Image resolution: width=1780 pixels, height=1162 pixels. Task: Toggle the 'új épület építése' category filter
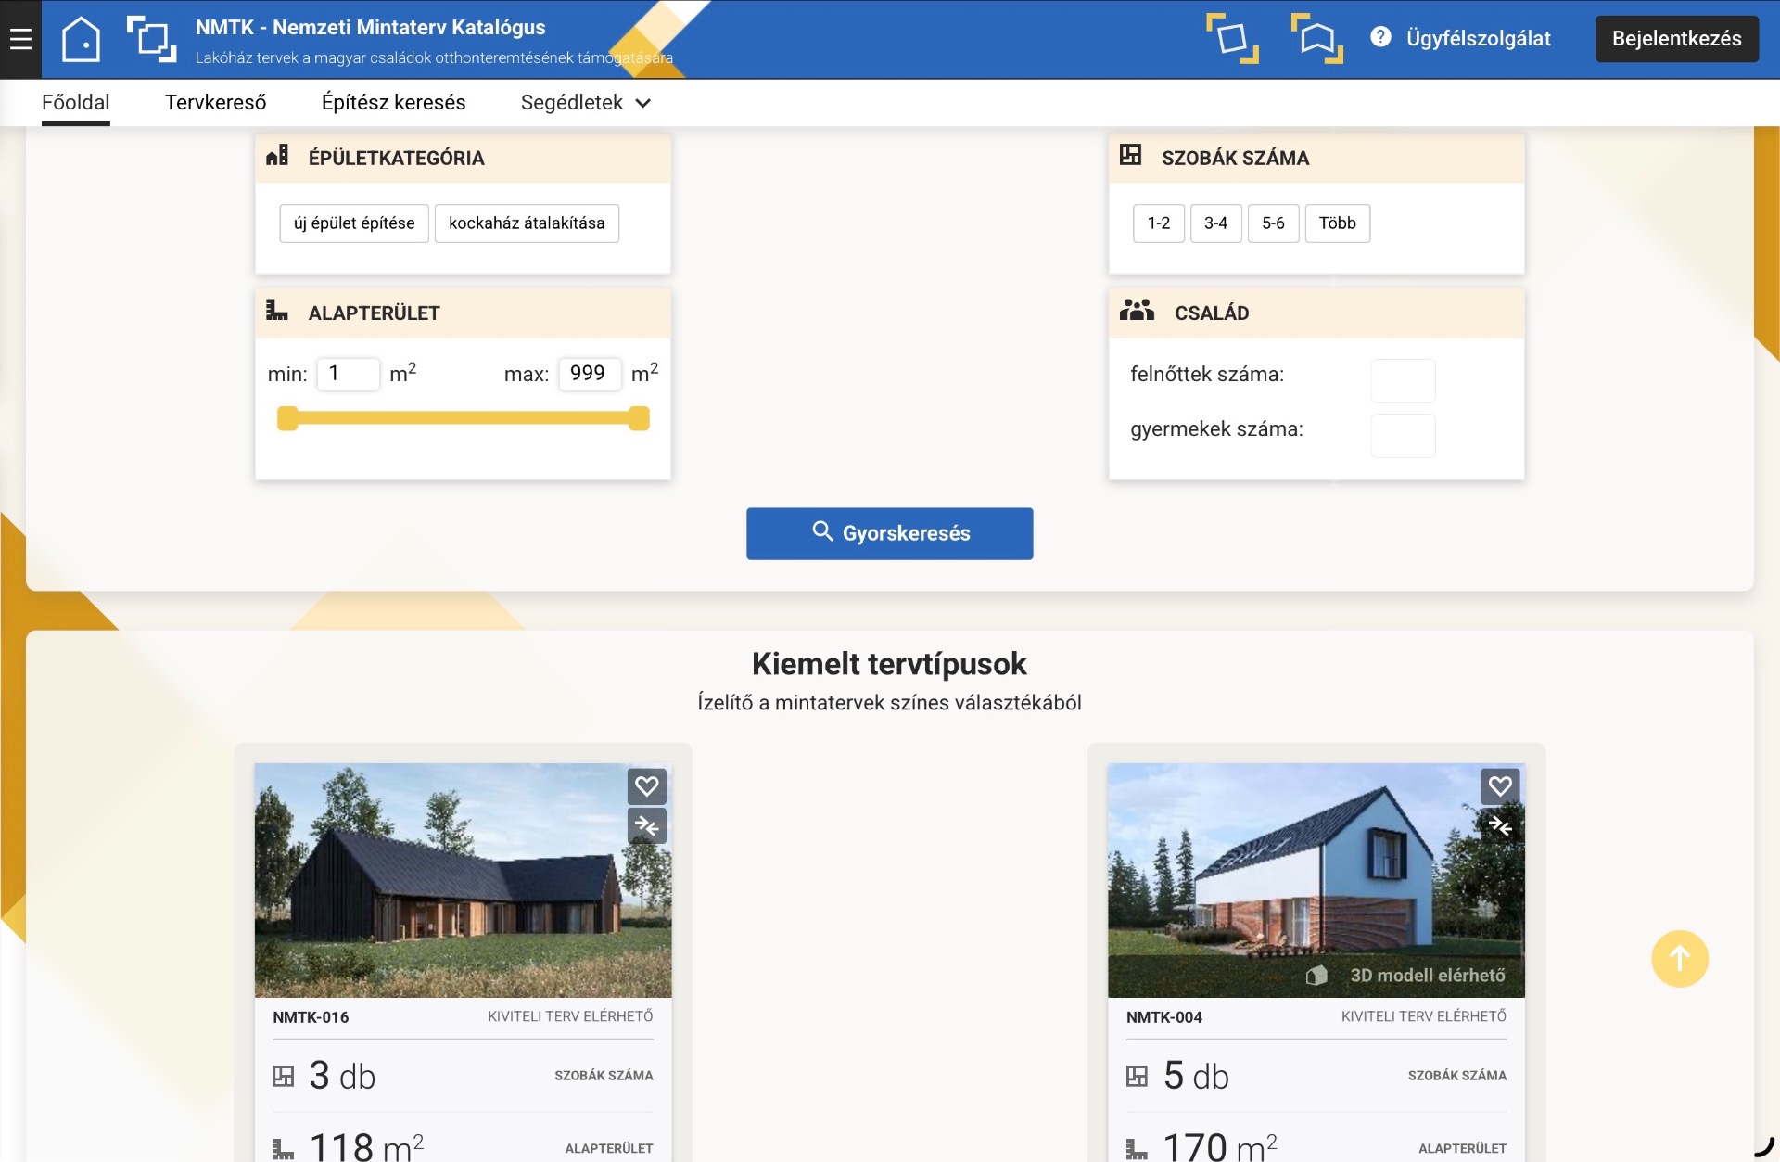[x=354, y=223]
